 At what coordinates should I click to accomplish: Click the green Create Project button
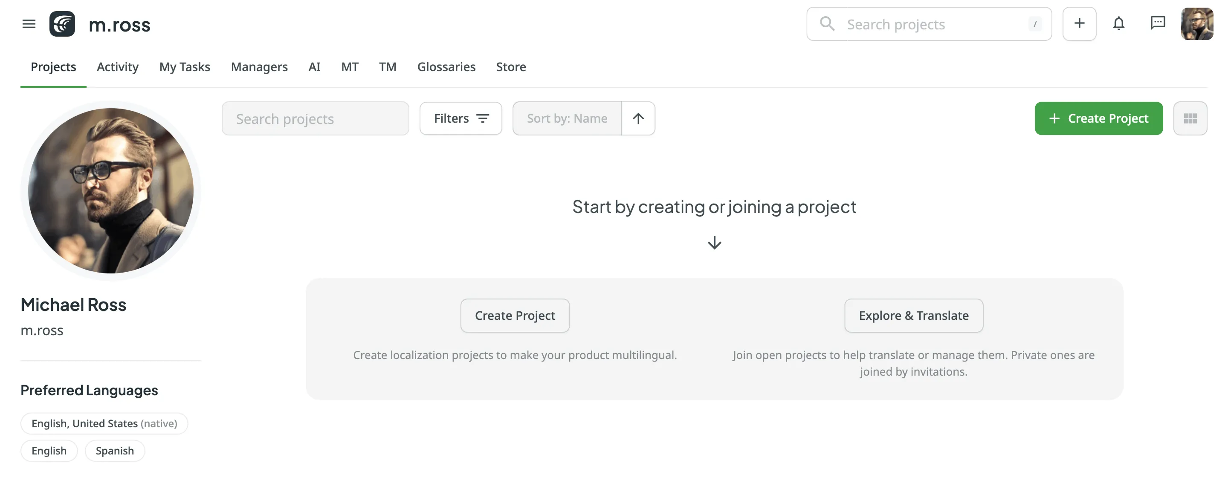[1099, 118]
